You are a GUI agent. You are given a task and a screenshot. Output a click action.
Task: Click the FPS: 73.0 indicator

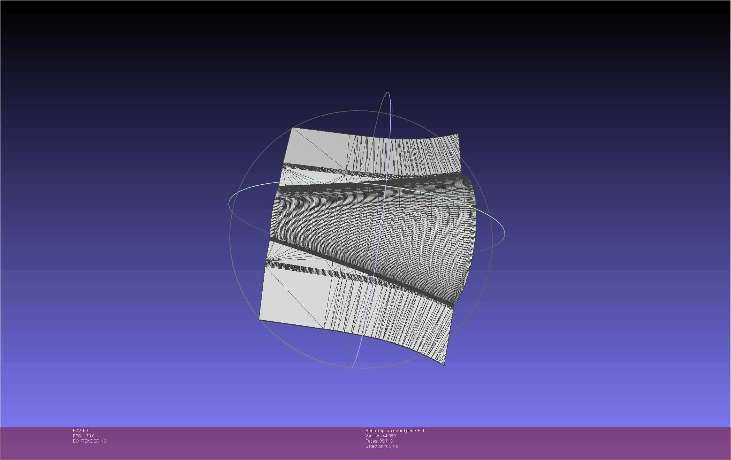84,436
